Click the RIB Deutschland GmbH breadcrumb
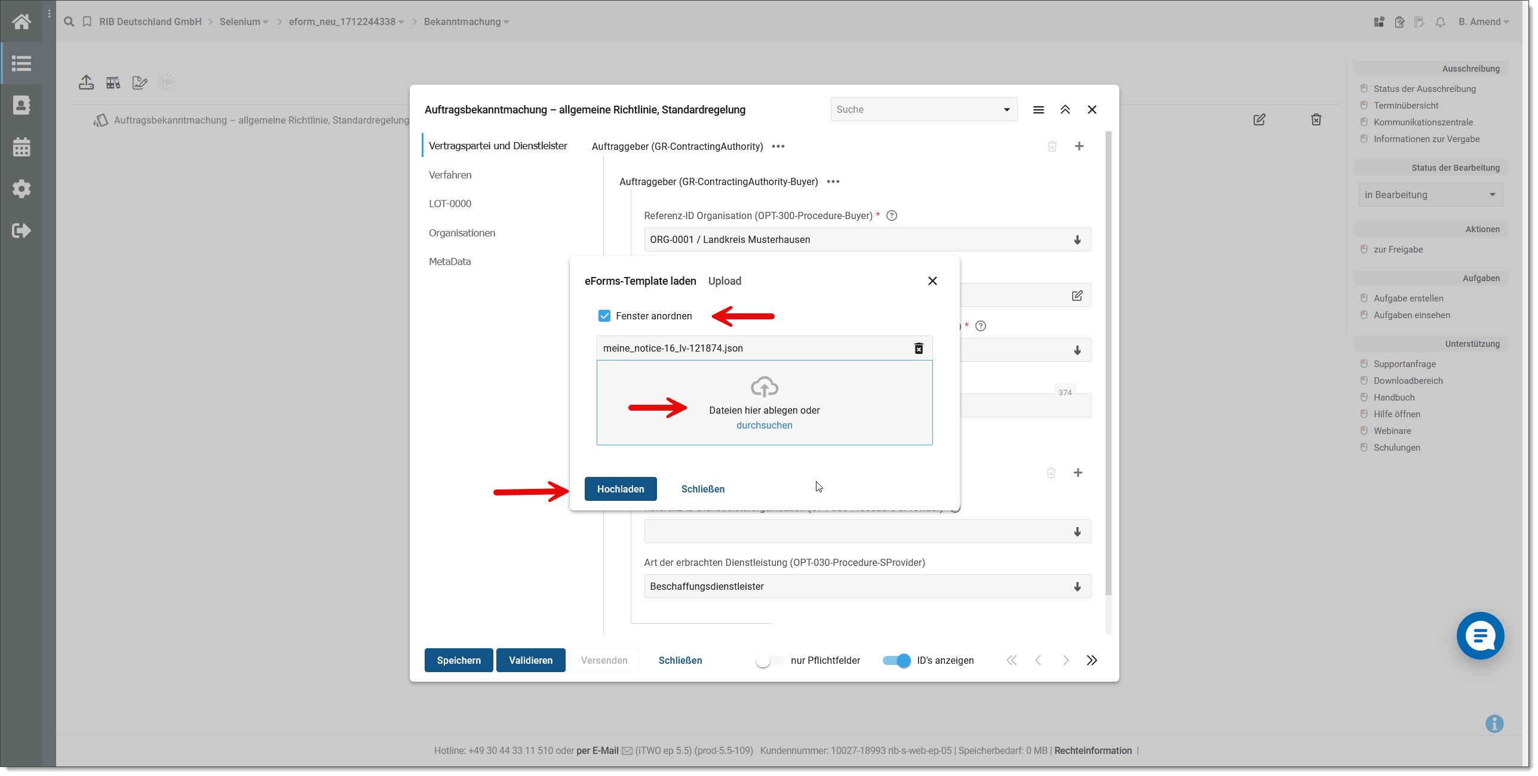 click(x=151, y=22)
